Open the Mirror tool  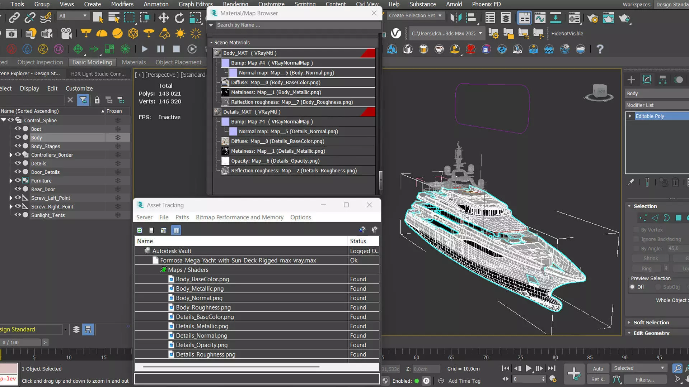click(x=456, y=18)
